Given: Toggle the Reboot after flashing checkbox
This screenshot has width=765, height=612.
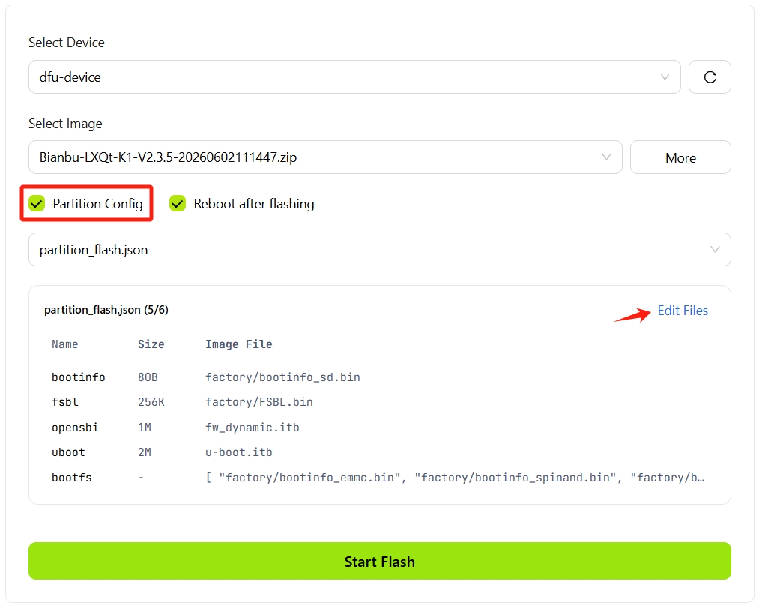Looking at the screenshot, I should click(x=178, y=204).
